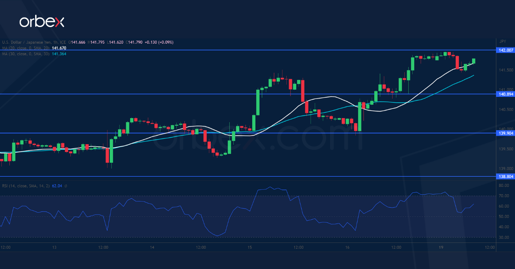Click the 40.00 RSI axis value
This screenshot has width=515, height=269.
(504, 227)
